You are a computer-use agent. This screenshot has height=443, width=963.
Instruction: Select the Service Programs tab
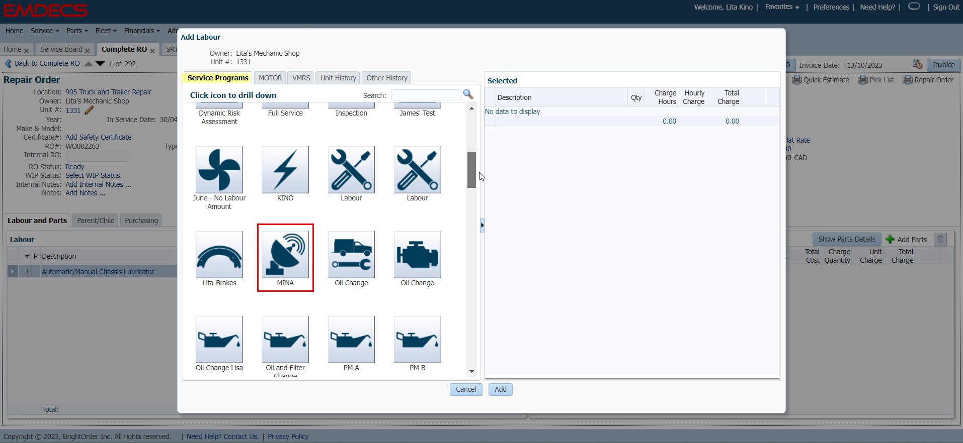(218, 78)
